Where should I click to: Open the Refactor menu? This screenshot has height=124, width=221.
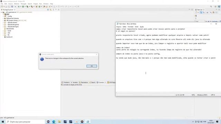[17, 4]
